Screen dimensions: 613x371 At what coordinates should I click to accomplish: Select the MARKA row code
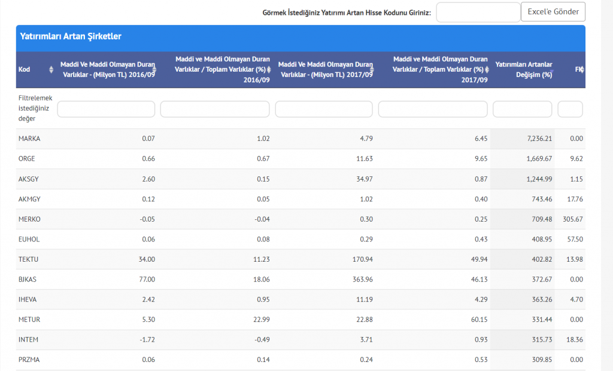tap(29, 139)
